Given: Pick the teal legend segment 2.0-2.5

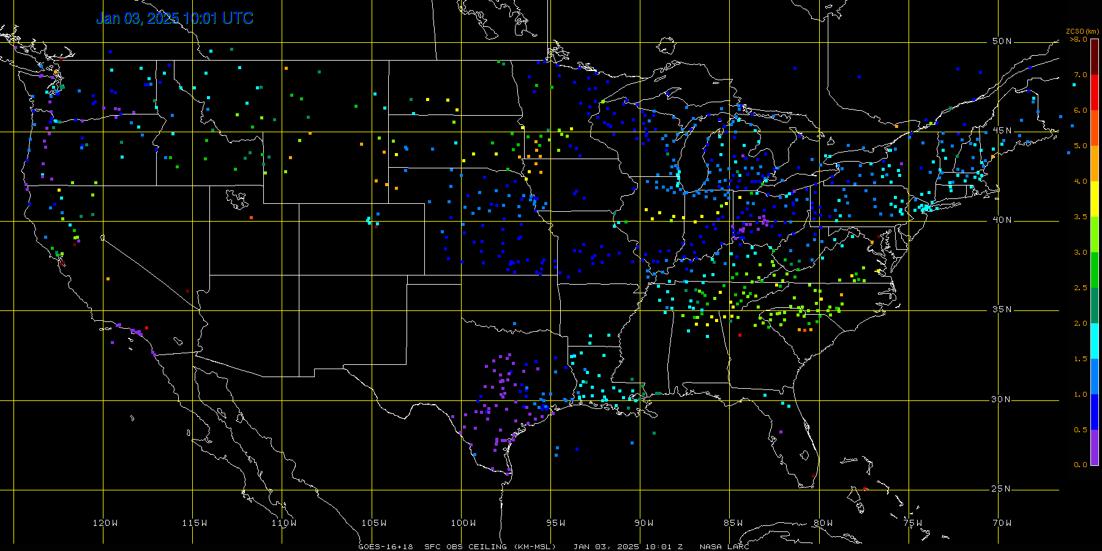Looking at the screenshot, I should (1095, 305).
